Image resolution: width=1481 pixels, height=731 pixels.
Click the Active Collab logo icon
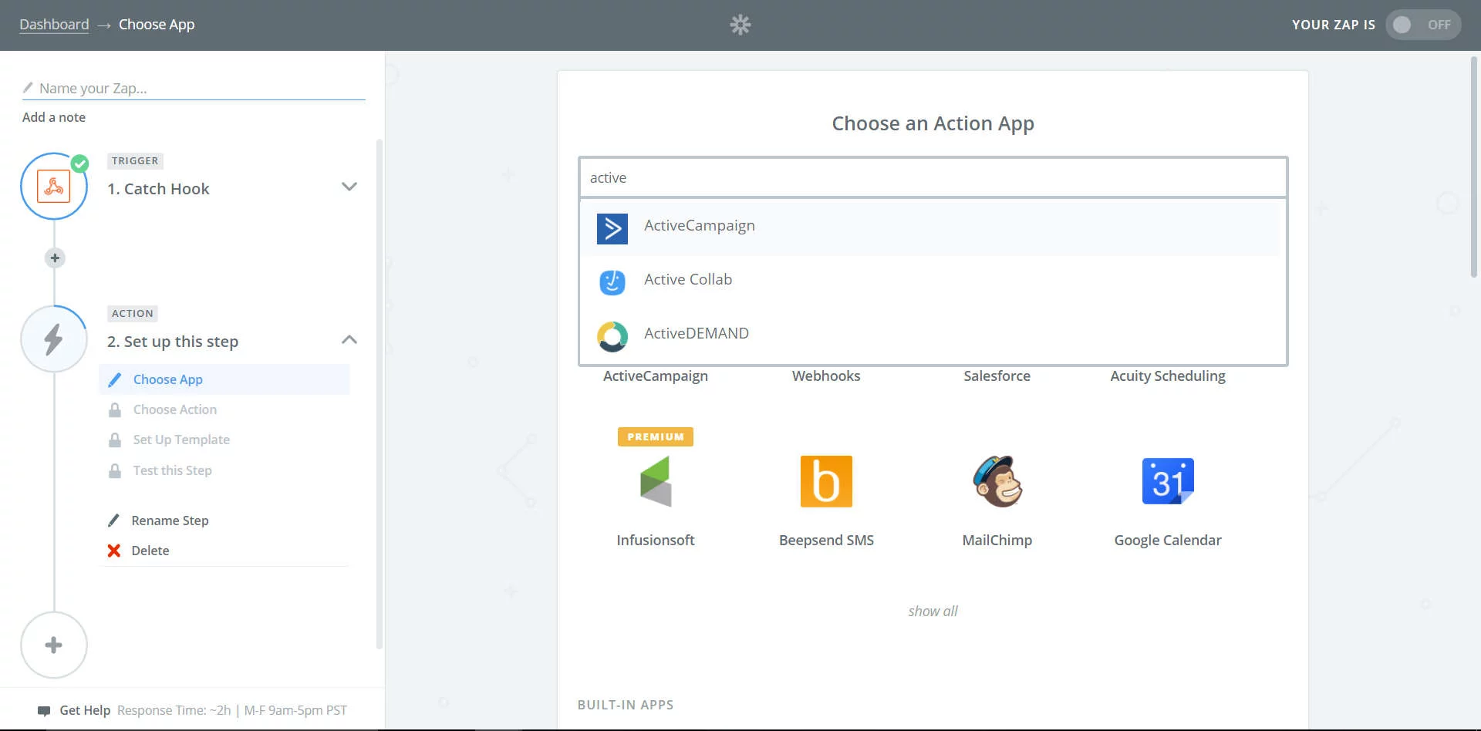(612, 282)
